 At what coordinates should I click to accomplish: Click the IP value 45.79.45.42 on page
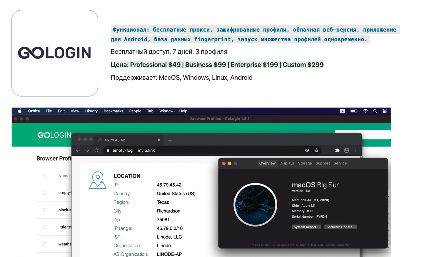click(x=169, y=185)
